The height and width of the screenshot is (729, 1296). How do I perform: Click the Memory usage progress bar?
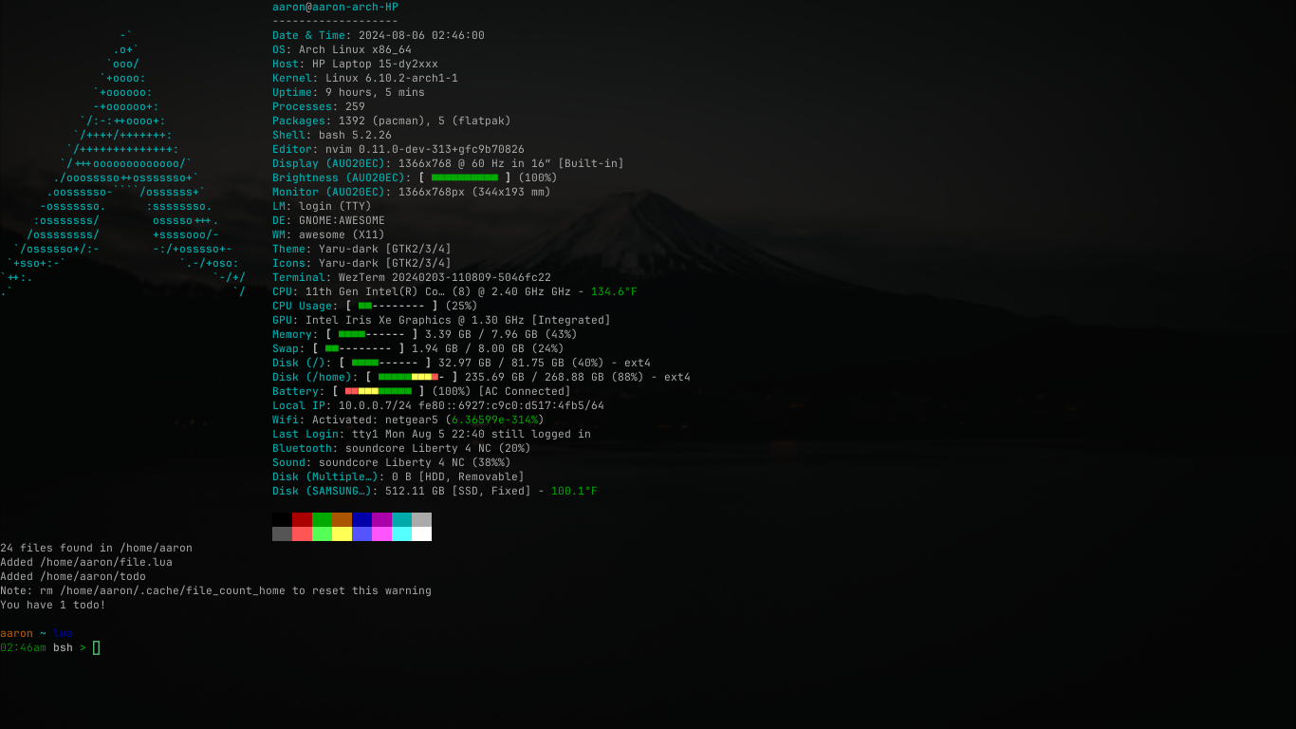372,334
